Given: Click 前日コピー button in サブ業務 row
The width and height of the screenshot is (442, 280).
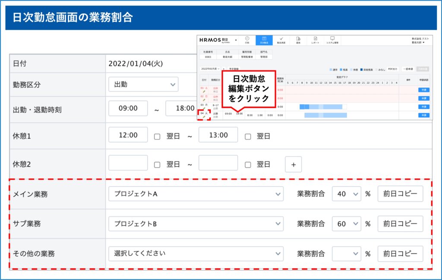Looking at the screenshot, I should tap(400, 224).
